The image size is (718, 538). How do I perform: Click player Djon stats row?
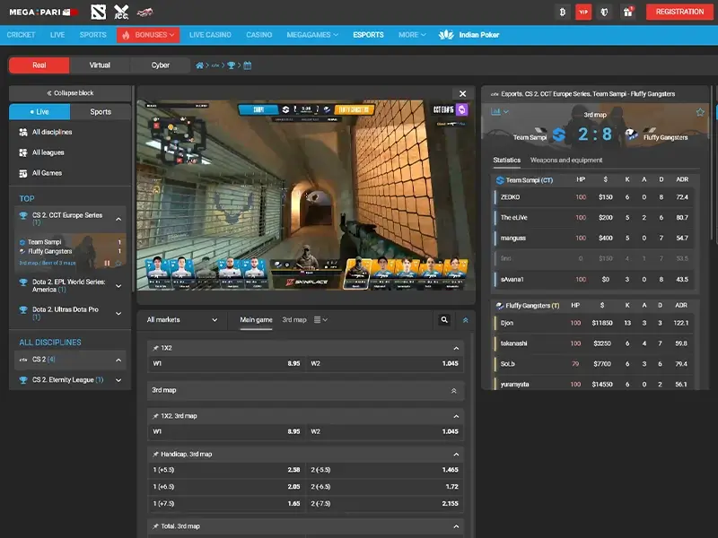(x=593, y=323)
